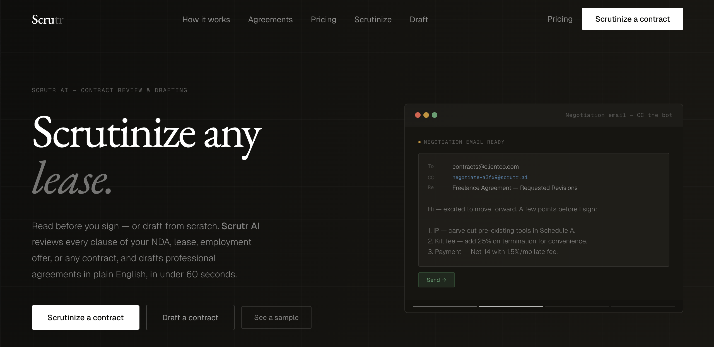Click the red traffic-light dot on the email window

pyautogui.click(x=417, y=115)
